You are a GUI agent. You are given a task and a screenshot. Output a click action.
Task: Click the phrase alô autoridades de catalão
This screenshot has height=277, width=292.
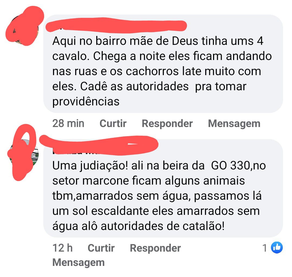[153, 226]
